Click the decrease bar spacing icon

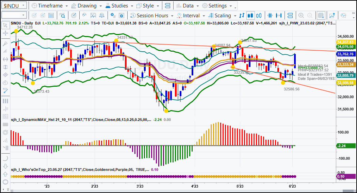pyautogui.click(x=270, y=15)
